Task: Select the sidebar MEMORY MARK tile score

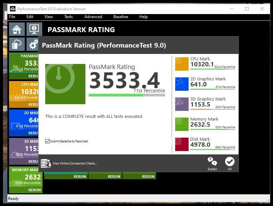Action: tap(33, 177)
